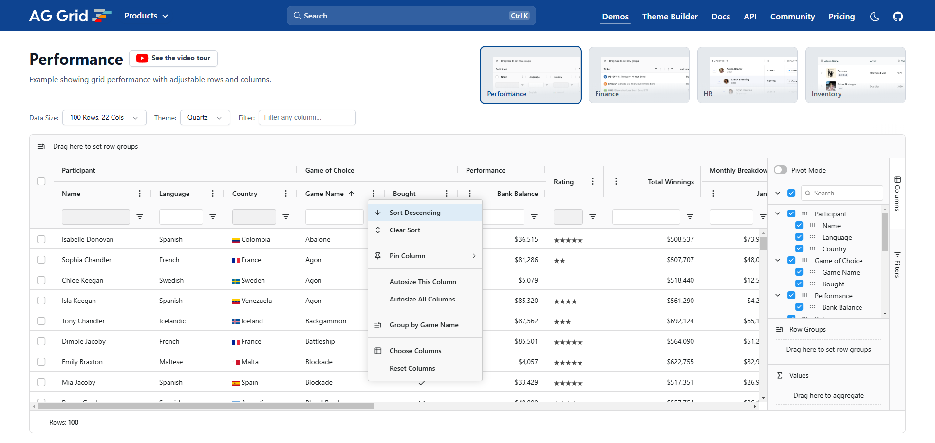
Task: Open the Filters side tab
Action: point(898,265)
